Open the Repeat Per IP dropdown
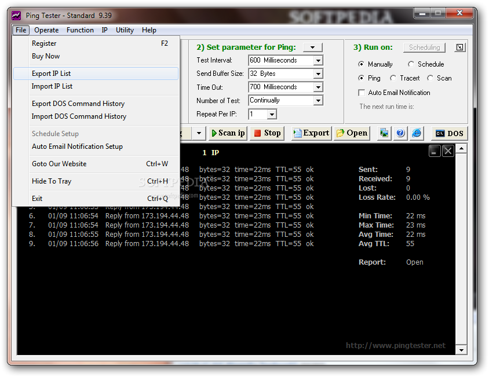Image resolution: width=489 pixels, height=377 pixels. 272,115
